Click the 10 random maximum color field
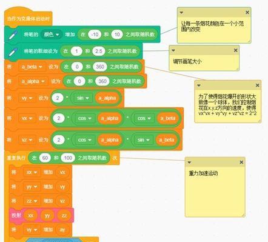This screenshot has height=242, width=268. (117, 35)
